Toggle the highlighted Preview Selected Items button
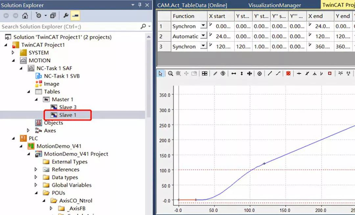 click(x=75, y=15)
